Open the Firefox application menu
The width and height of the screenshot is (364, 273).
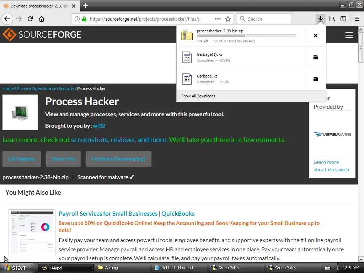click(x=357, y=19)
